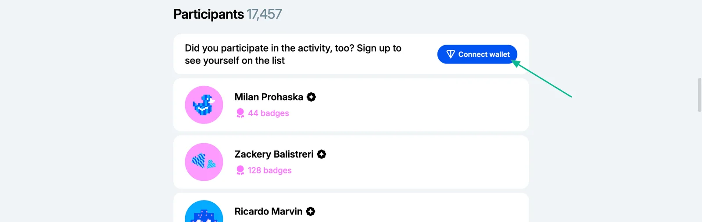
Task: Open Milan Prohaska's duck avatar
Action: pyautogui.click(x=204, y=105)
